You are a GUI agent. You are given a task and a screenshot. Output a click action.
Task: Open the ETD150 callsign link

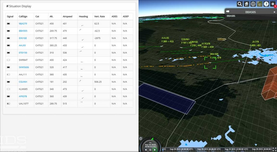pyautogui.click(x=23, y=53)
